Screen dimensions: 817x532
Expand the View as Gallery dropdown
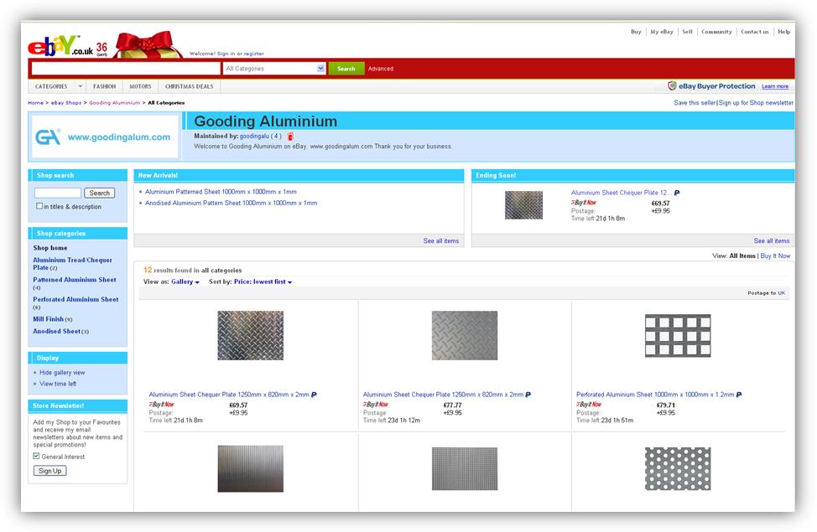click(x=185, y=282)
